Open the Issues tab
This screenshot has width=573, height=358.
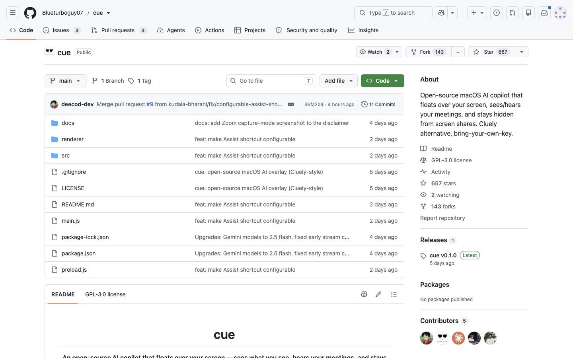point(62,30)
